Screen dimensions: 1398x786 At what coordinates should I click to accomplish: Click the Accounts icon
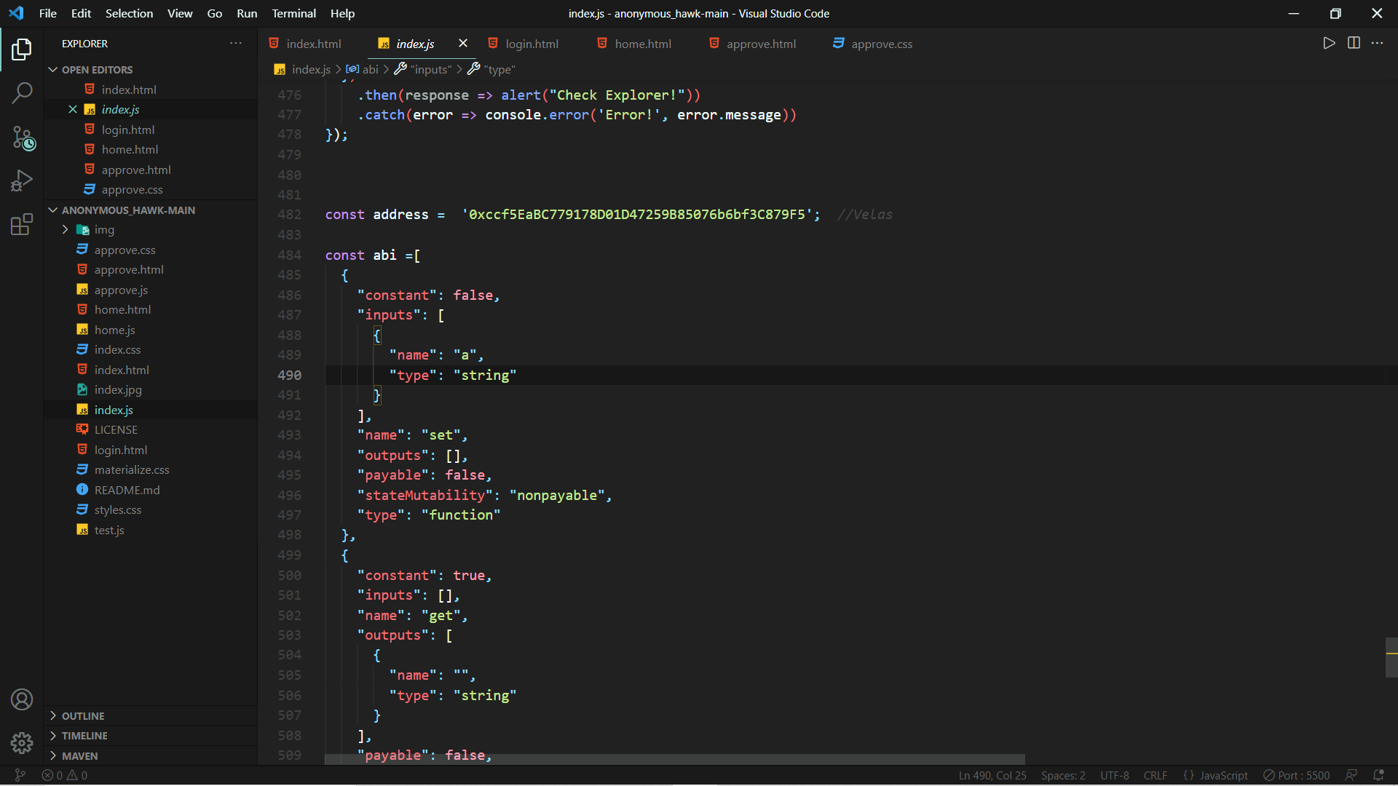[22, 699]
